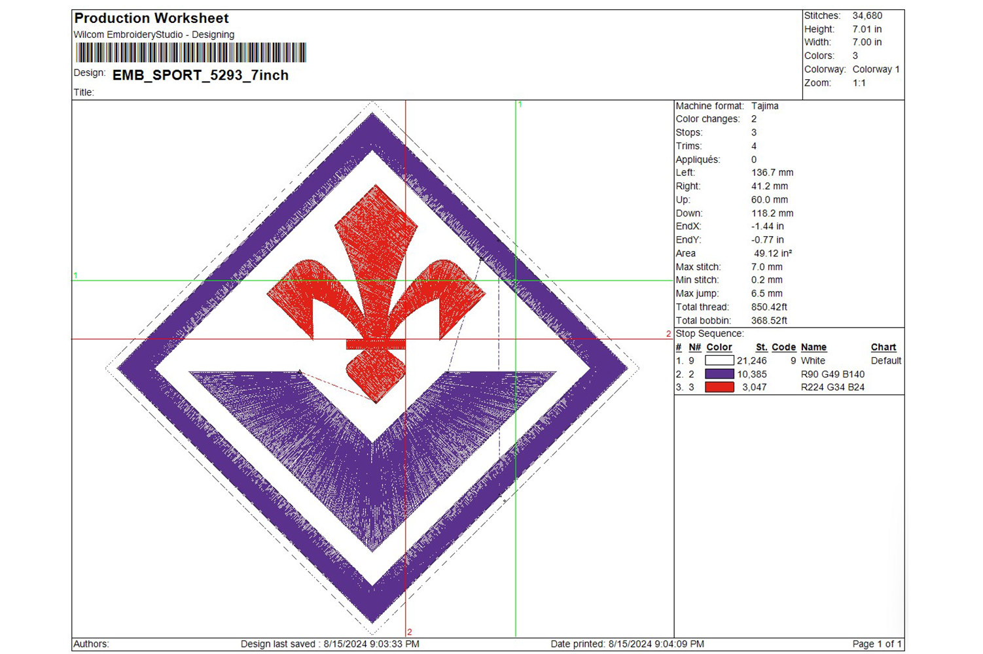This screenshot has height=654, width=983.
Task: Click the Tajima machine format value
Action: click(764, 106)
